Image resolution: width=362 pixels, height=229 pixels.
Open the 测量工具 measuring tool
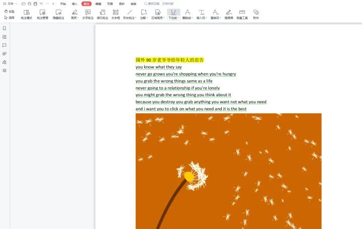coord(242,14)
